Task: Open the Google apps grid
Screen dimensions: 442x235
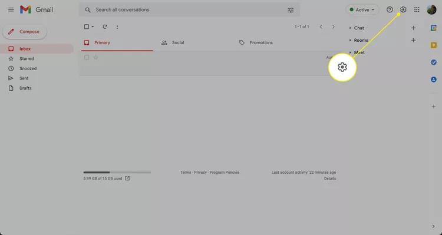Action: [x=417, y=9]
